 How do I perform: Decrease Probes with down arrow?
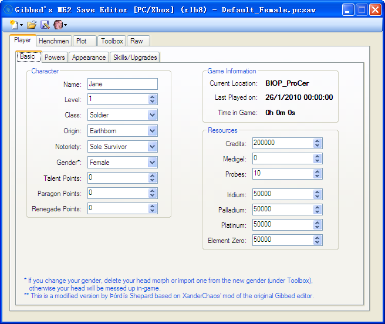(x=318, y=176)
